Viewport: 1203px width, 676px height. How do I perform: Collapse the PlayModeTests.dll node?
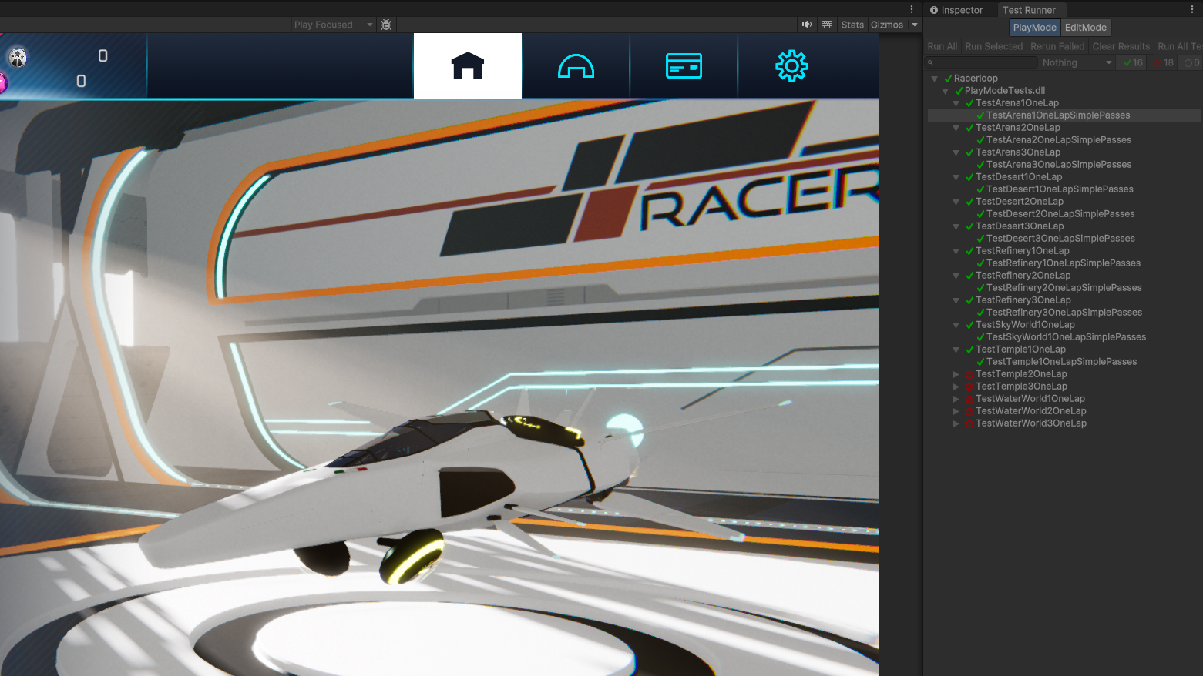click(x=945, y=91)
